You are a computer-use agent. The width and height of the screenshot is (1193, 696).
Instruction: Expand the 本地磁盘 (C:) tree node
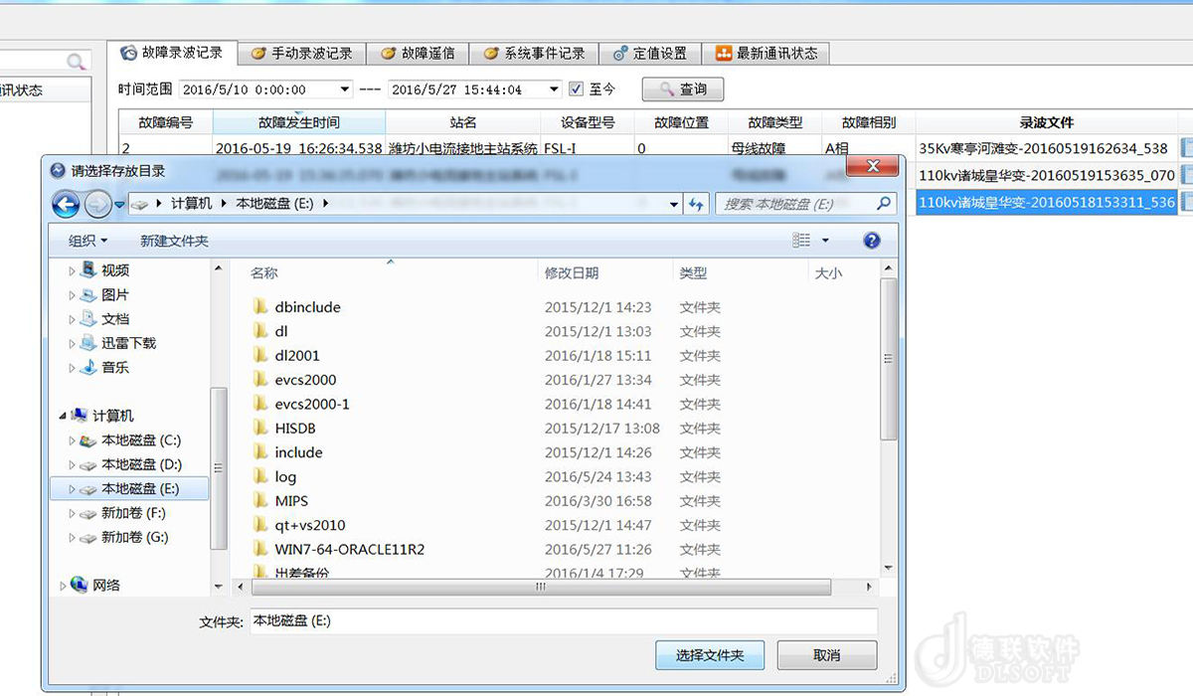pyautogui.click(x=72, y=440)
